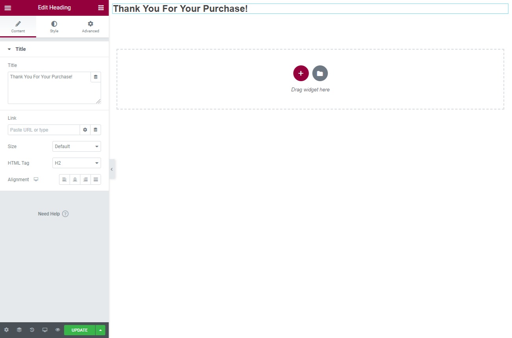The height and width of the screenshot is (338, 512).
Task: Collapse the Title section
Action: pos(9,49)
